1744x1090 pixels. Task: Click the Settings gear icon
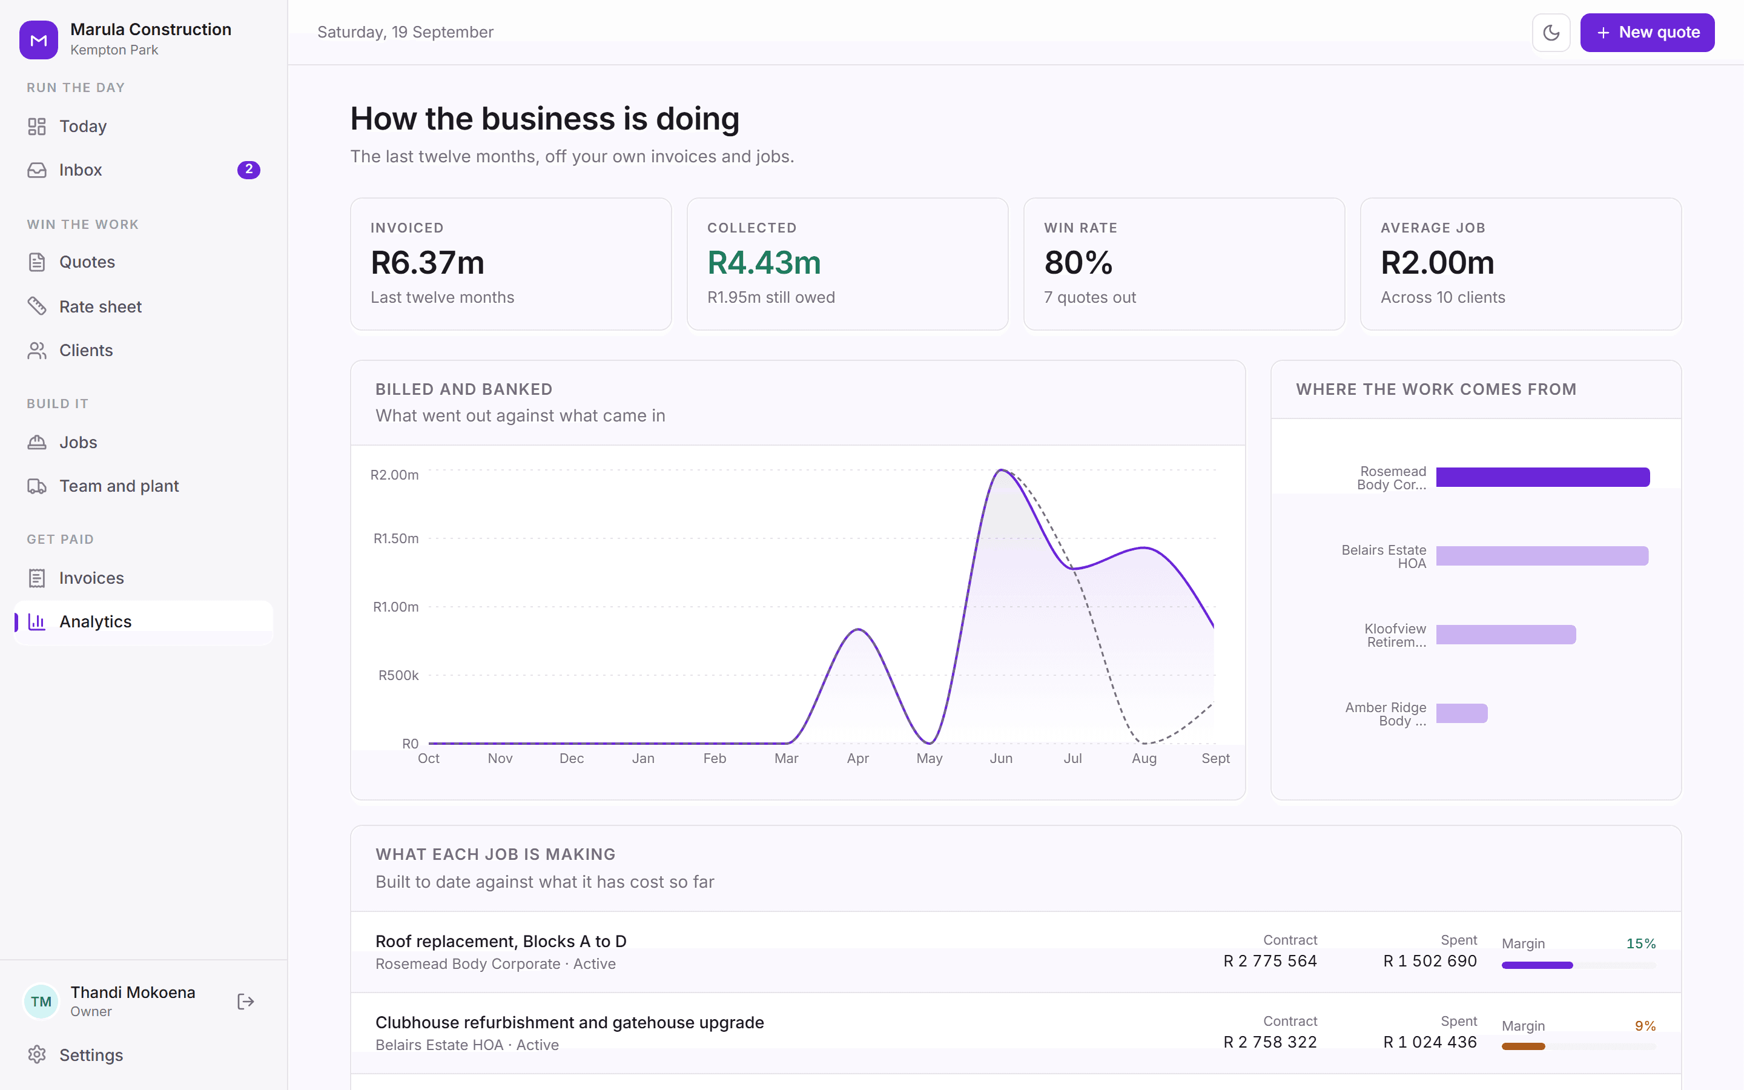click(x=37, y=1055)
